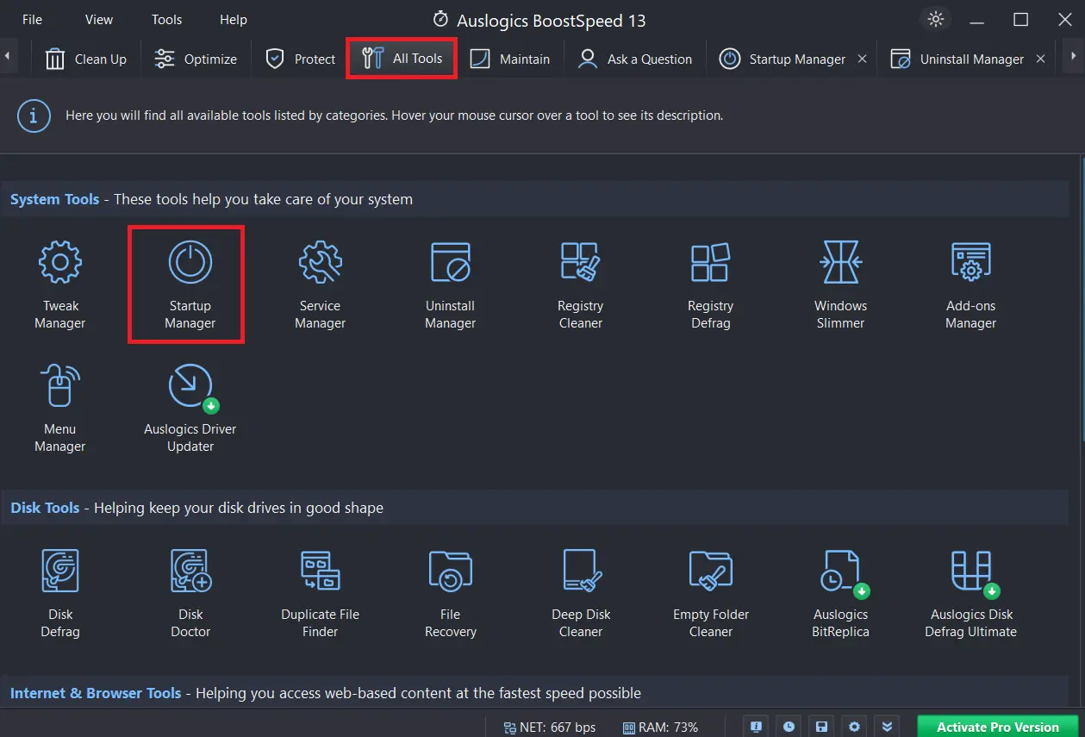Click the vertical scrollbar on the right
The width and height of the screenshot is (1085, 737).
click(x=1082, y=345)
